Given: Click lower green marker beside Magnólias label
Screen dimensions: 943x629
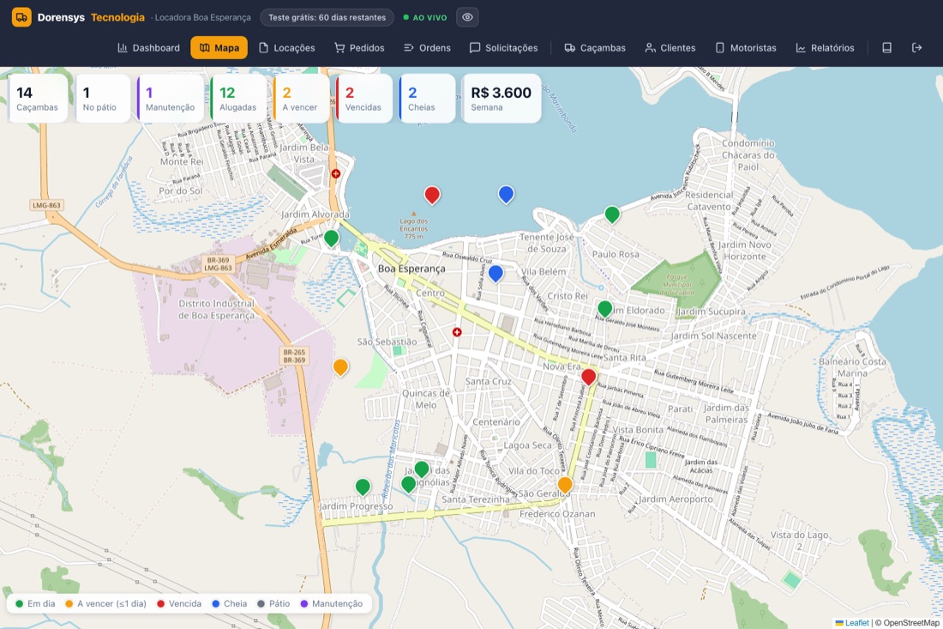Looking at the screenshot, I should click(x=408, y=484).
